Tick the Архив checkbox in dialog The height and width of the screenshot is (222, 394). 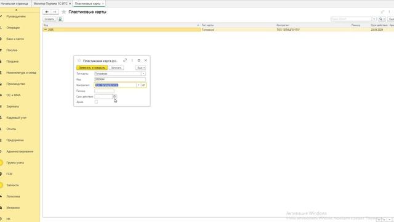coord(96,102)
